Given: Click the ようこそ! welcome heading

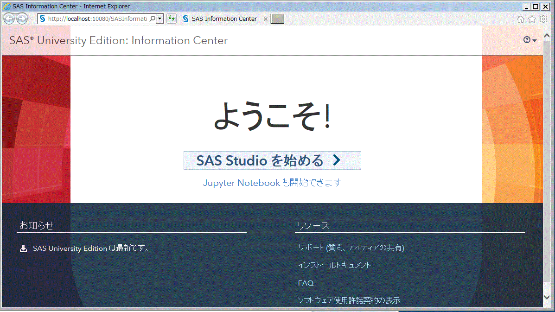Looking at the screenshot, I should (x=272, y=116).
